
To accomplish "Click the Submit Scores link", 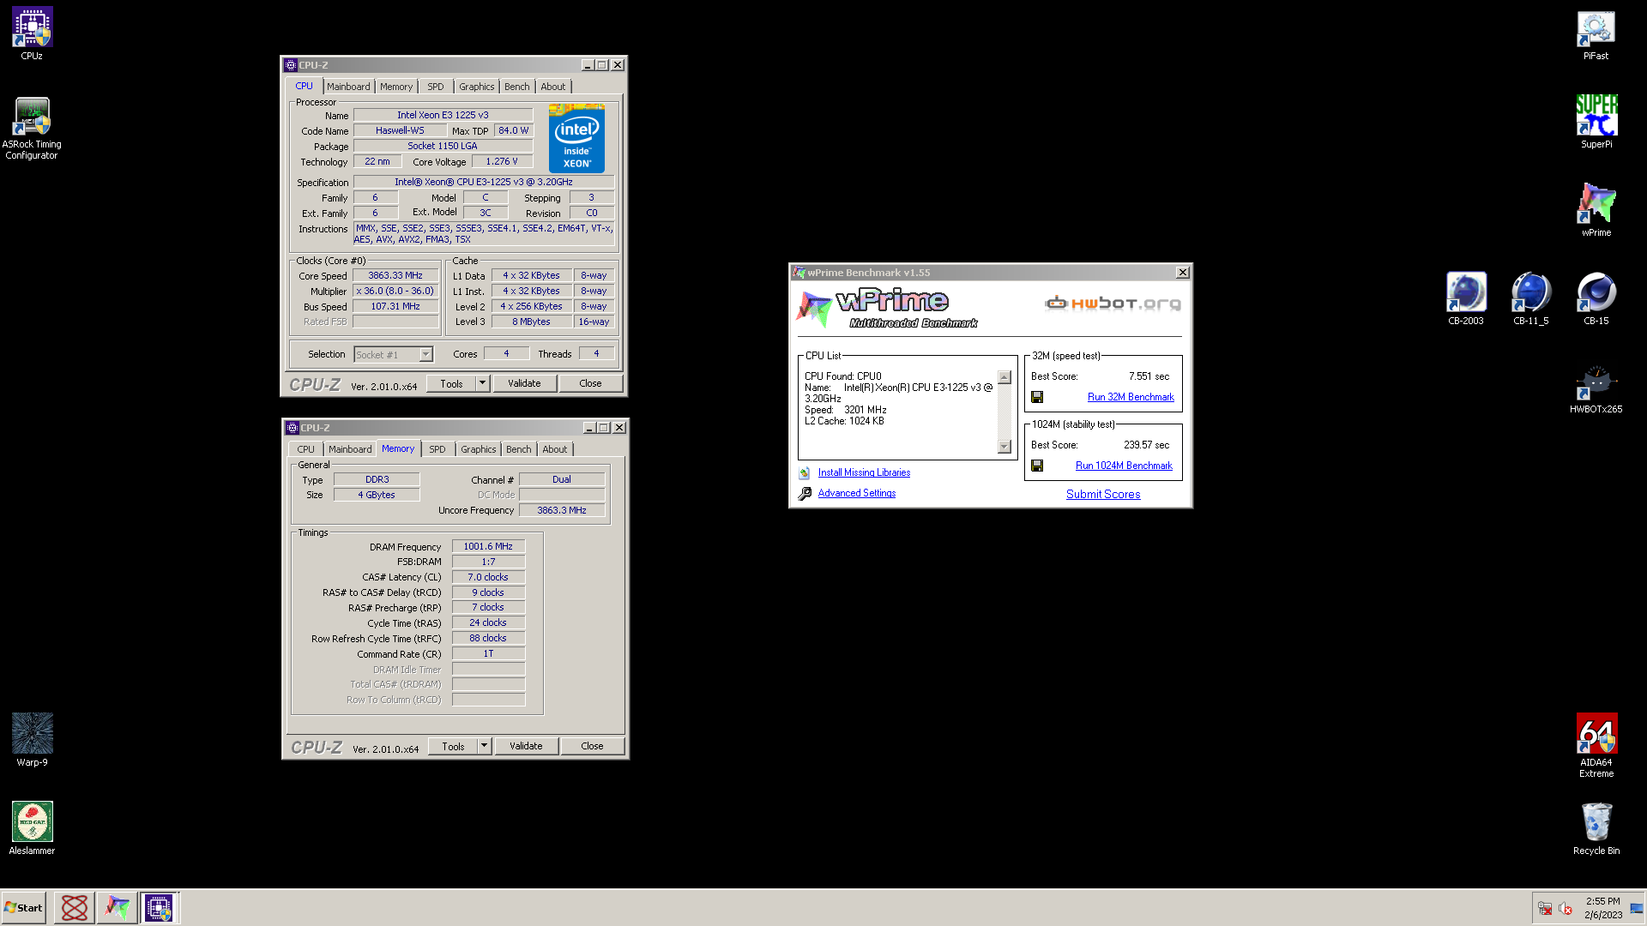I will (x=1103, y=494).
